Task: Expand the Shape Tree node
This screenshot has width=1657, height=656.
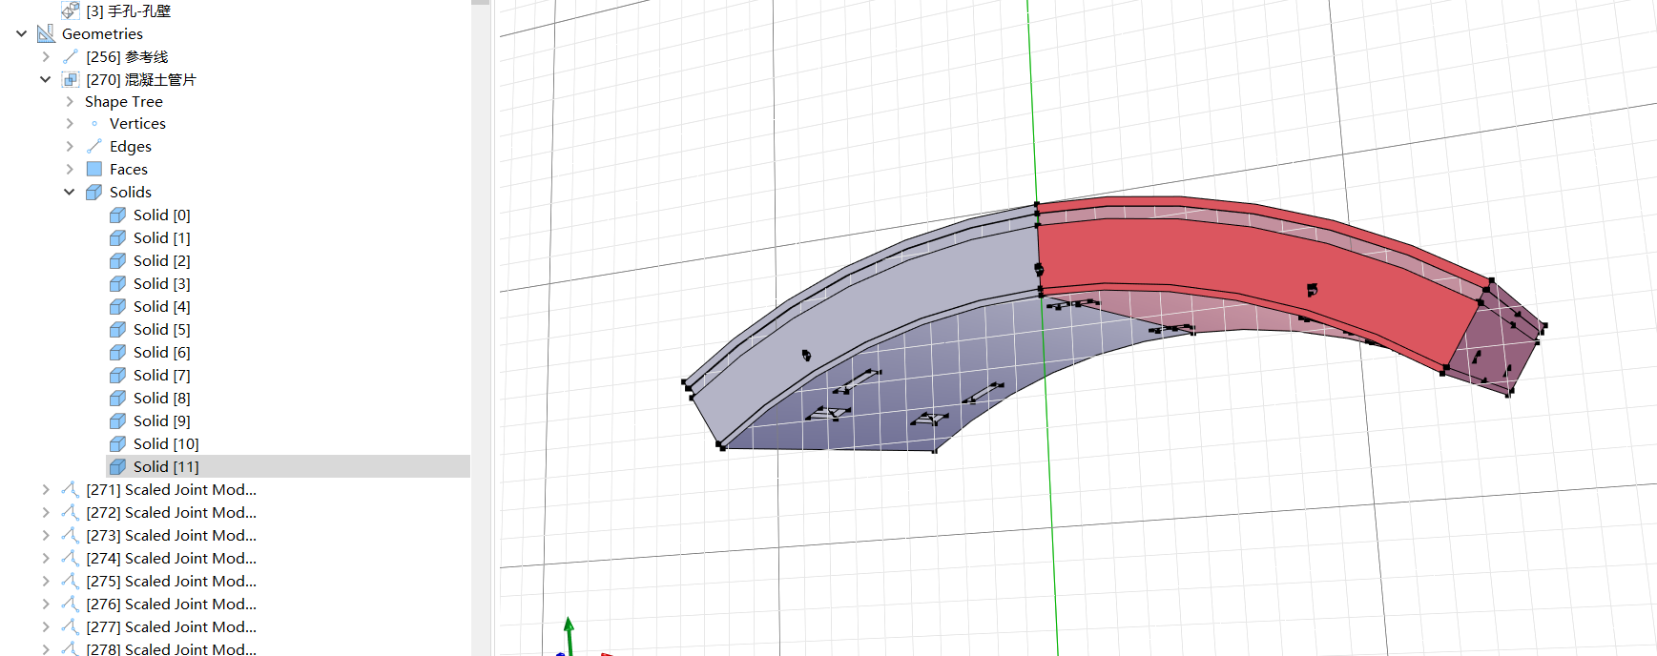Action: (70, 101)
